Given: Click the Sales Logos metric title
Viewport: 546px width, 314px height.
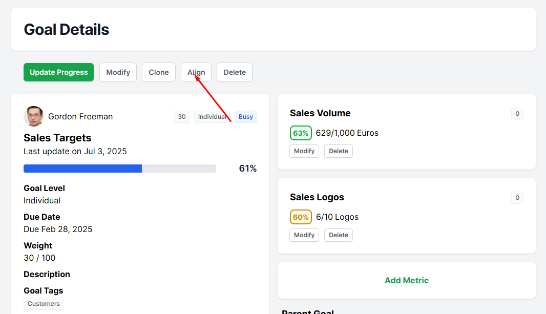Looking at the screenshot, I should (x=317, y=197).
